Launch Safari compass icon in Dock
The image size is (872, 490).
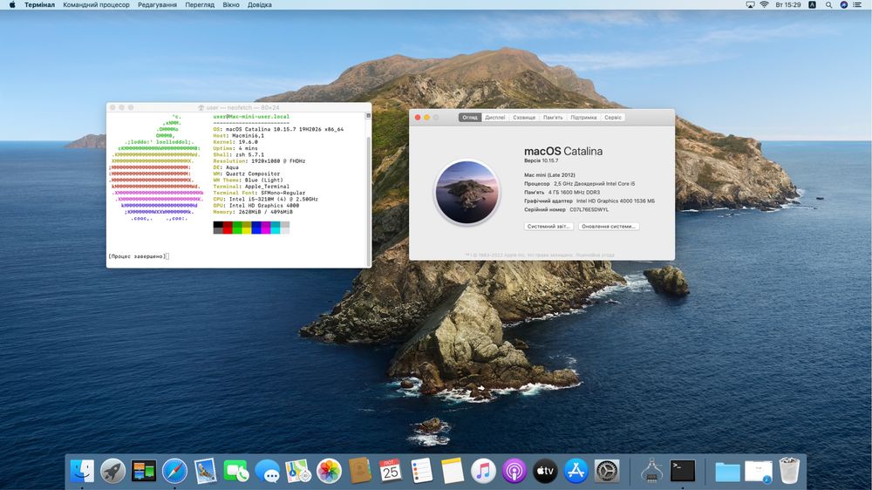[x=174, y=471]
